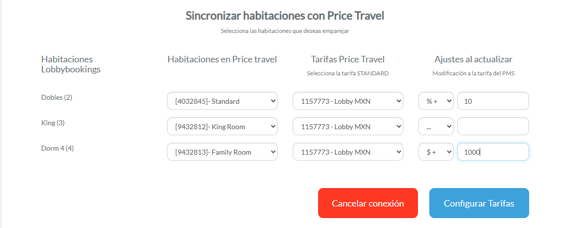Click the Ajustes al actualizar column header
The height and width of the screenshot is (228, 569).
pos(473,59)
